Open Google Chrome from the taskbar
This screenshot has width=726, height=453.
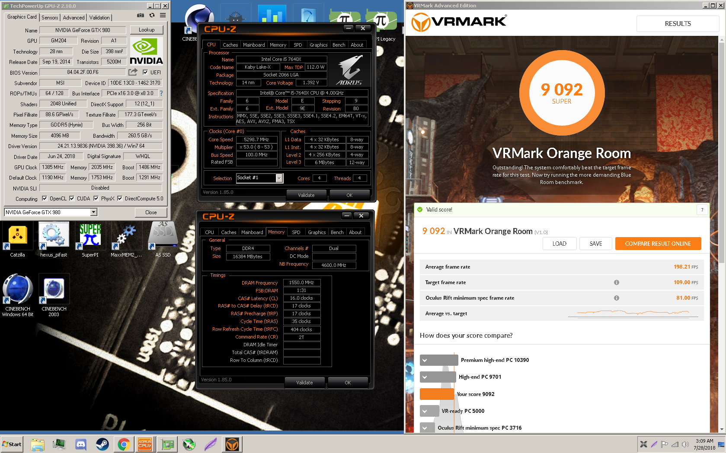(x=124, y=444)
